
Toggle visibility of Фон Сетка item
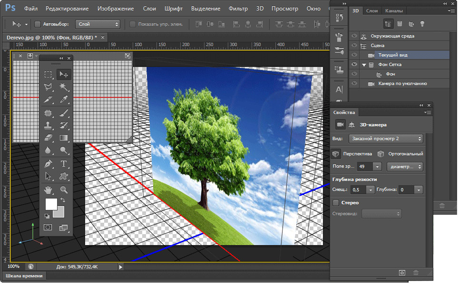coord(353,64)
